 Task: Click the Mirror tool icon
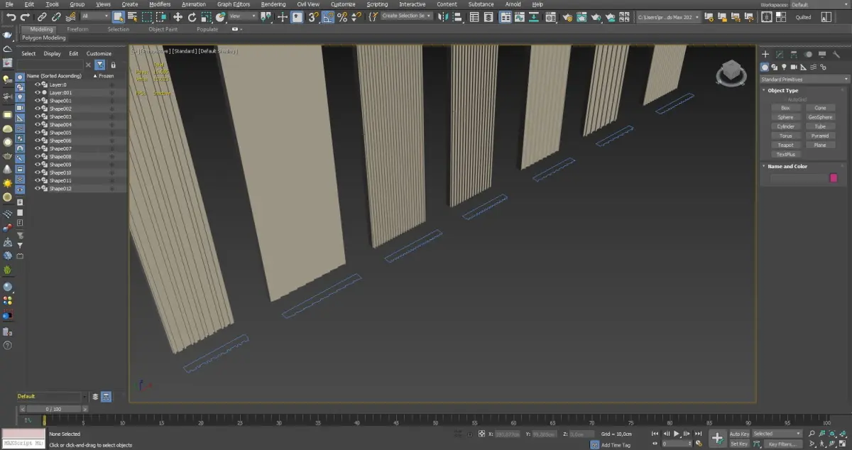click(x=442, y=16)
